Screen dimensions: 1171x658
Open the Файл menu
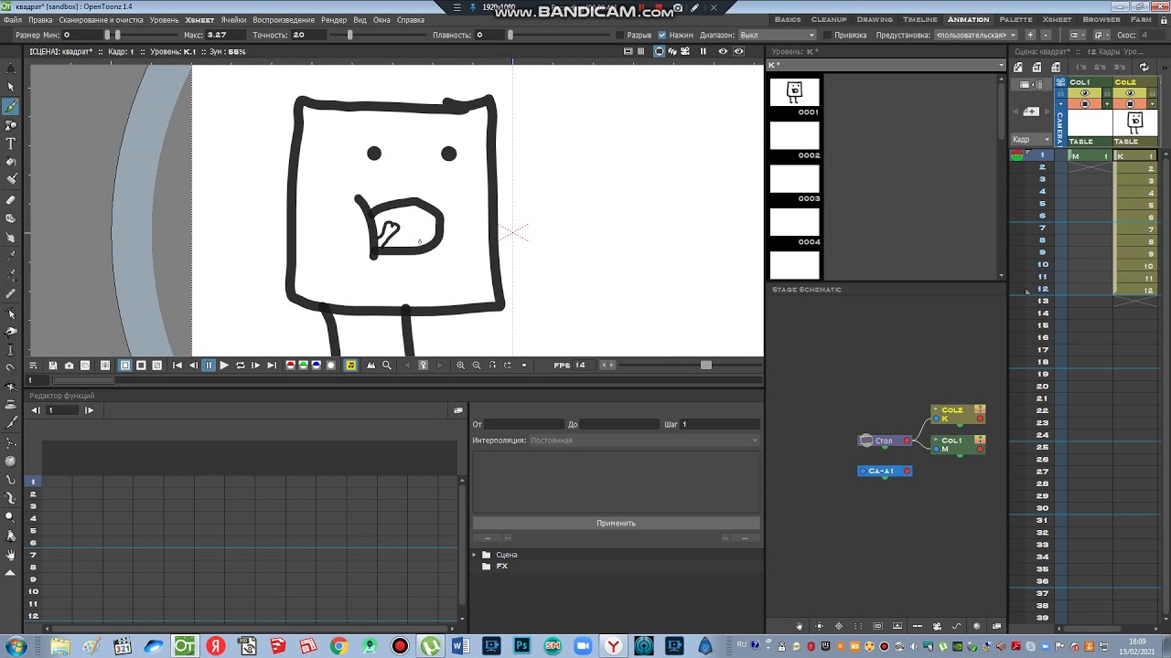13,20
